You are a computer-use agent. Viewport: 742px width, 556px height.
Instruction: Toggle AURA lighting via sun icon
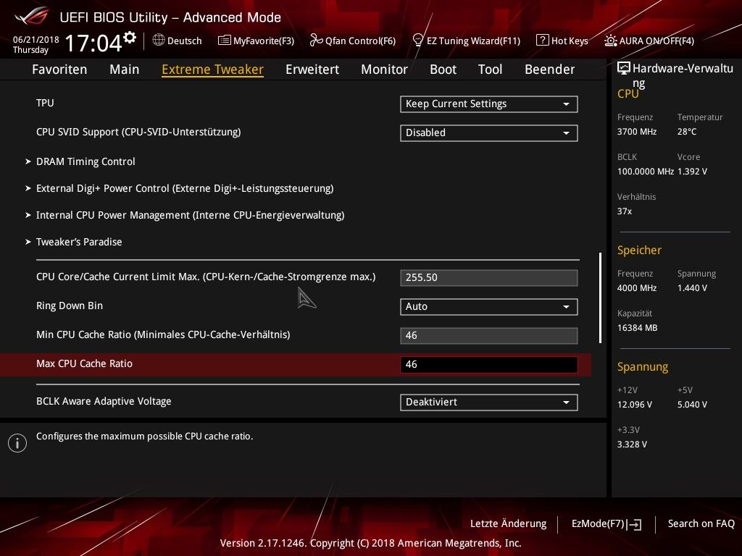610,41
